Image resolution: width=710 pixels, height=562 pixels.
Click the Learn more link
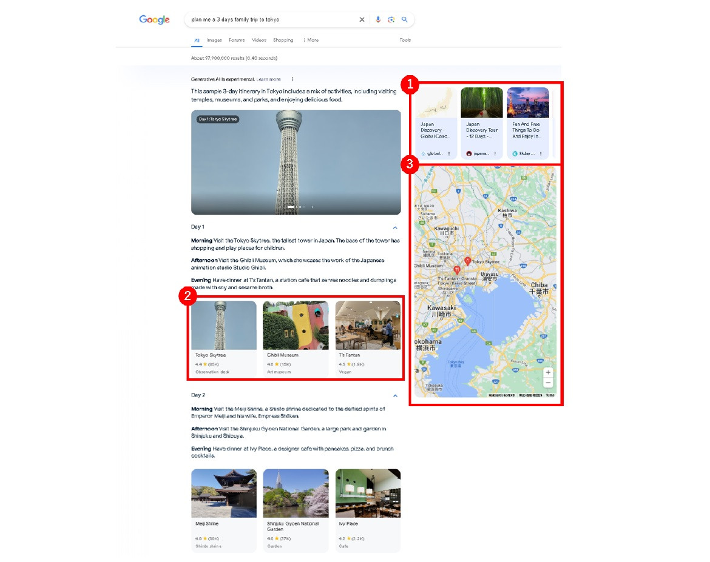tap(268, 79)
